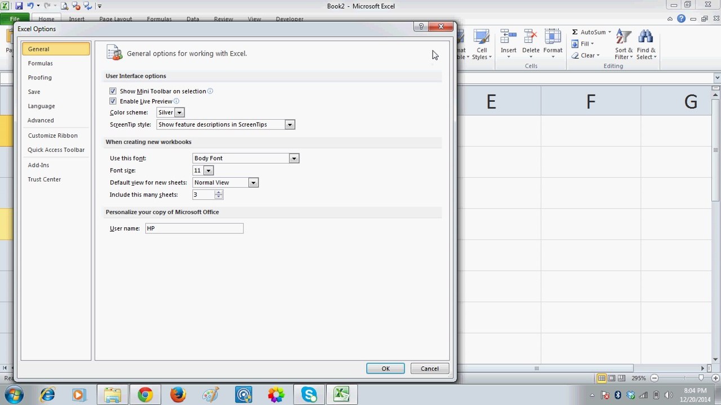The height and width of the screenshot is (405, 721).
Task: Click the Undo arrow icon
Action: point(30,6)
